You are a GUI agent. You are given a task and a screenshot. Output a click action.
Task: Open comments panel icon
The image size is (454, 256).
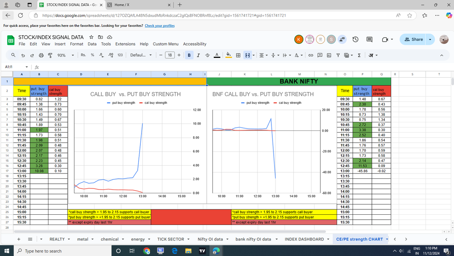[x=369, y=39]
